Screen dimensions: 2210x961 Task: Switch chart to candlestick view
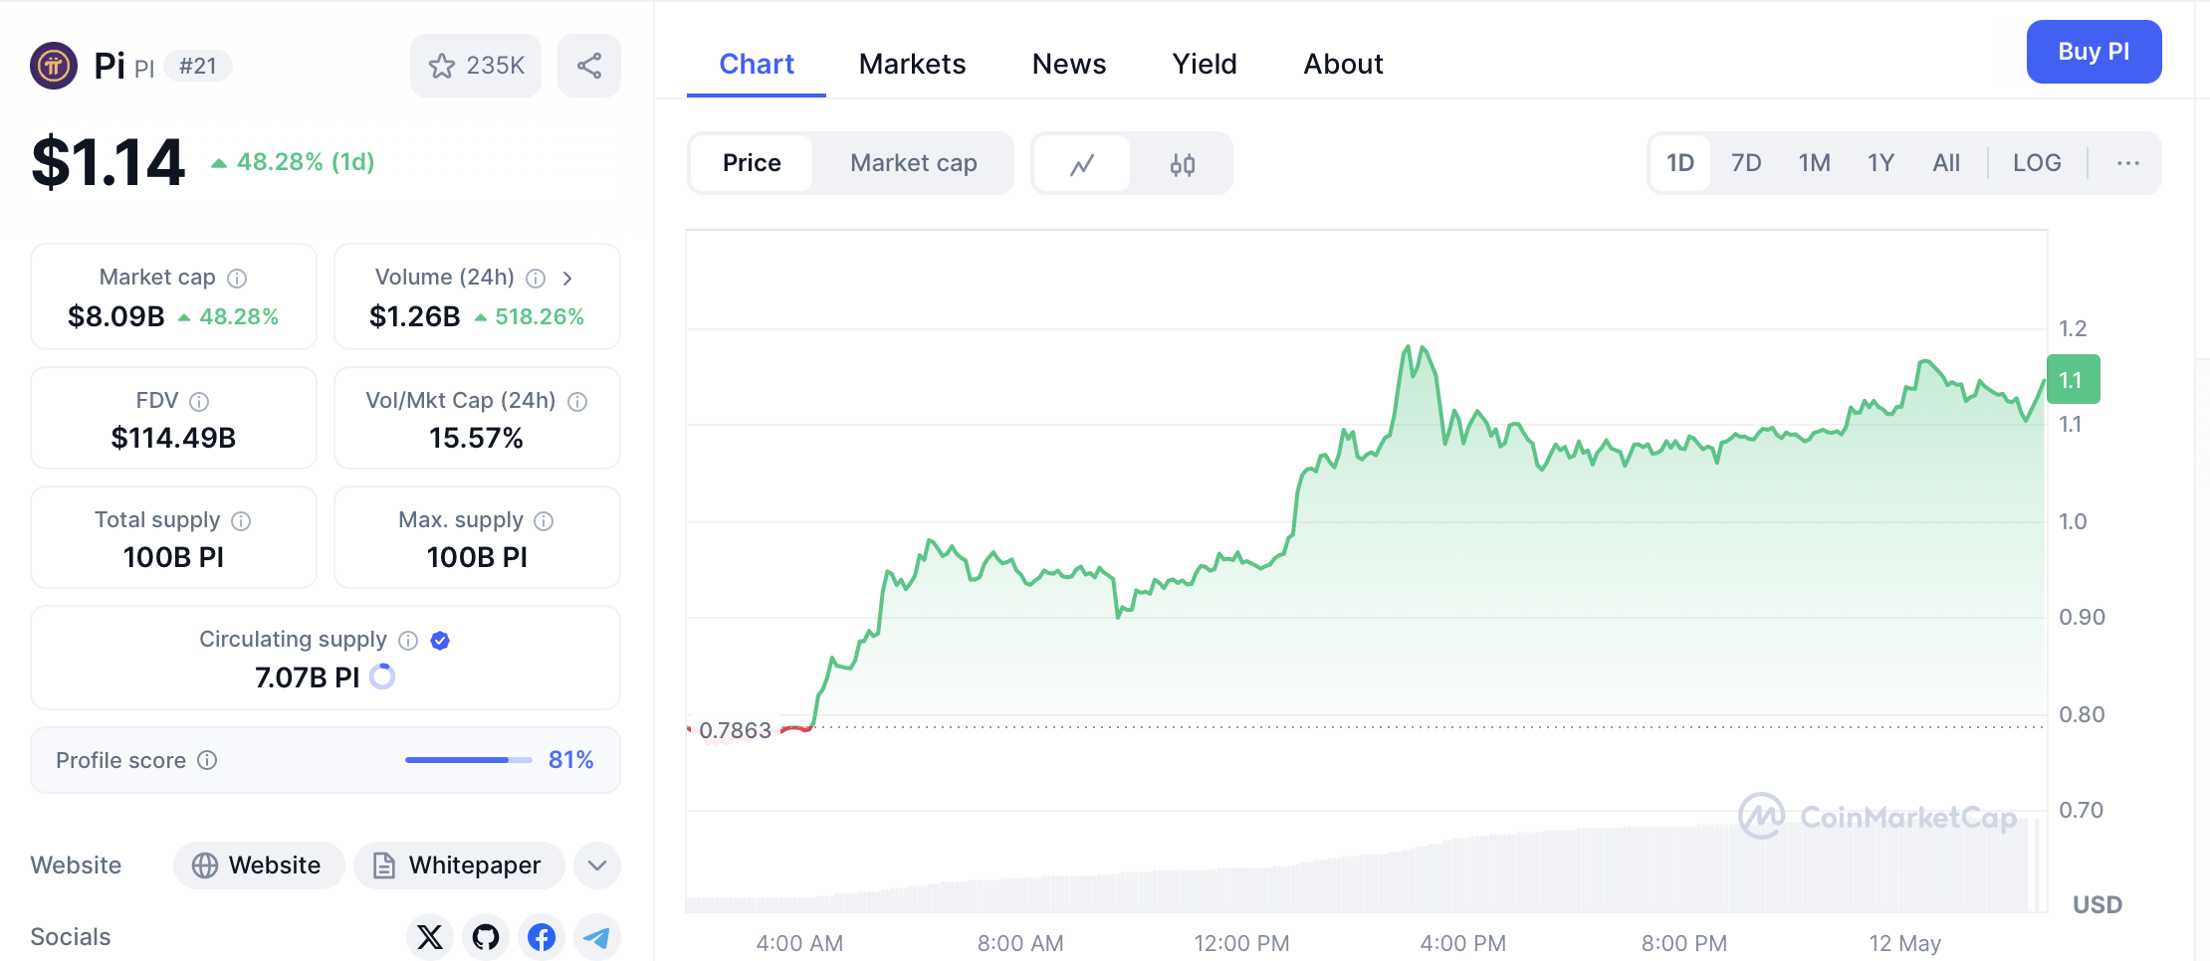pyautogui.click(x=1182, y=163)
